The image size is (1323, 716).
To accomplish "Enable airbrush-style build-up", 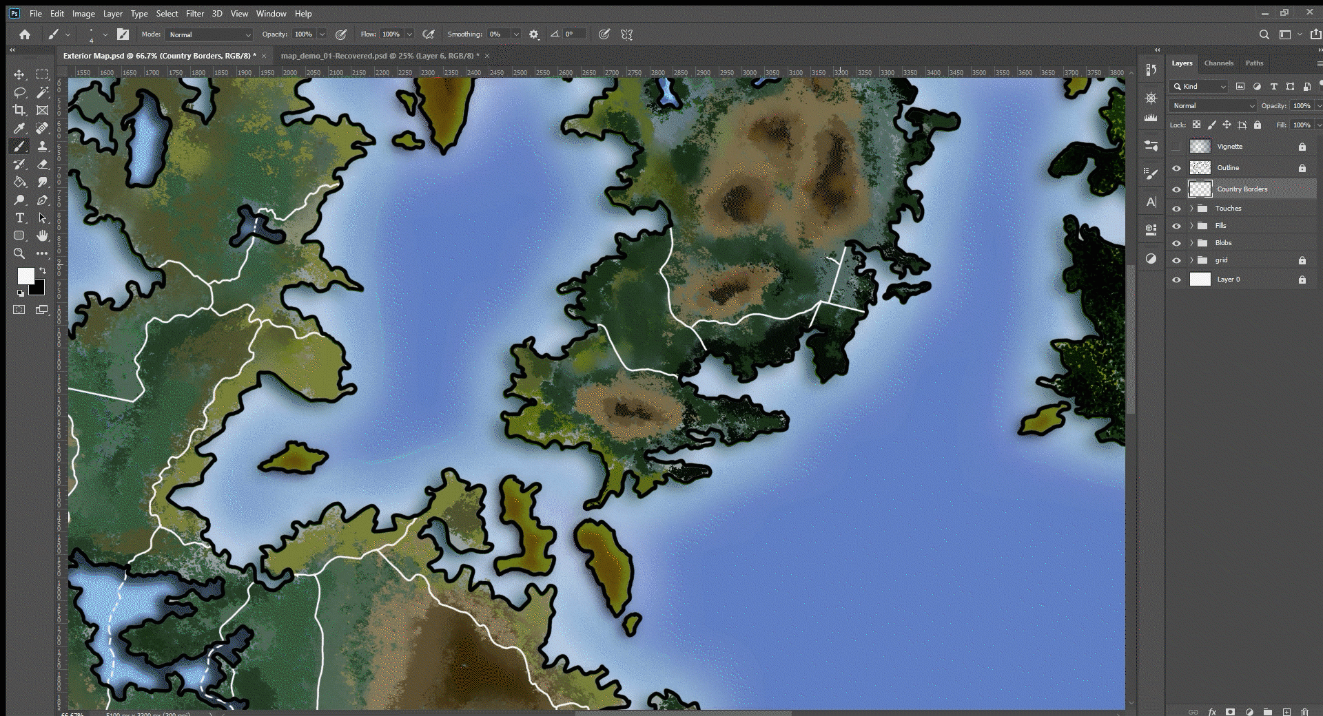I will coord(429,34).
